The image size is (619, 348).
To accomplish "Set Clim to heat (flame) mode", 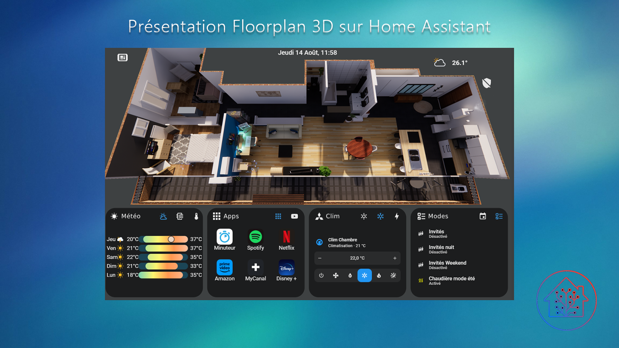I will [379, 275].
